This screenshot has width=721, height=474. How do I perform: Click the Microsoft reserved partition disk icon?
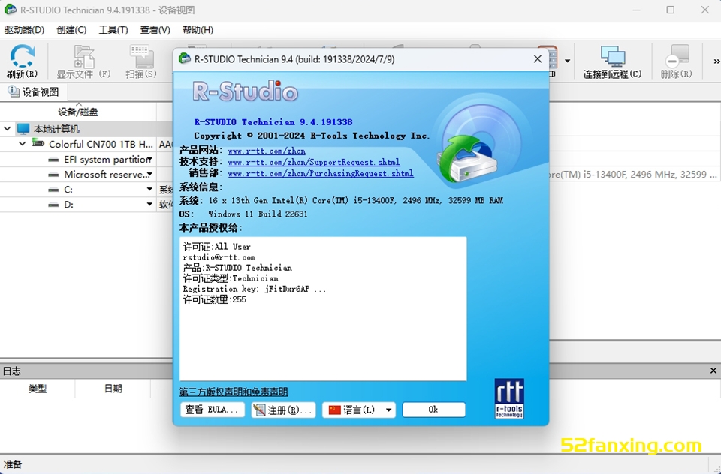pos(54,175)
